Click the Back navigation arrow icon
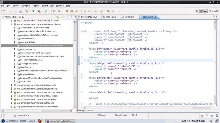 tap(113, 11)
